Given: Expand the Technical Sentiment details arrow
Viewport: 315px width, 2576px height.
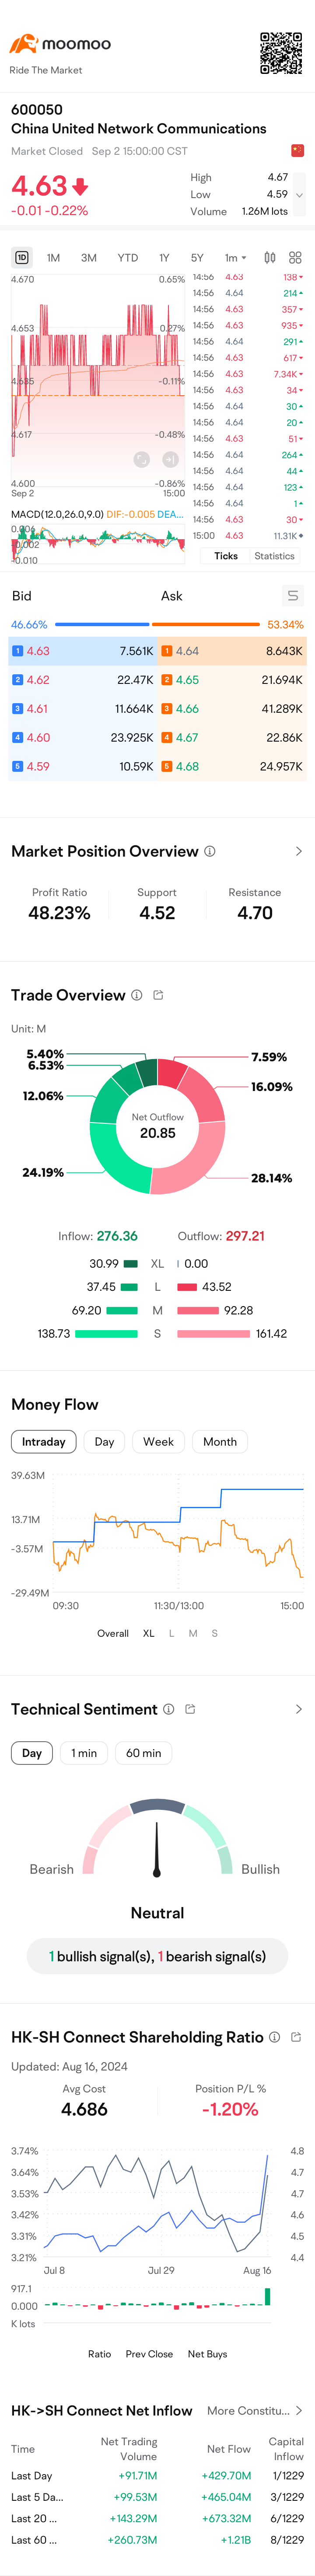Looking at the screenshot, I should [x=298, y=1709].
